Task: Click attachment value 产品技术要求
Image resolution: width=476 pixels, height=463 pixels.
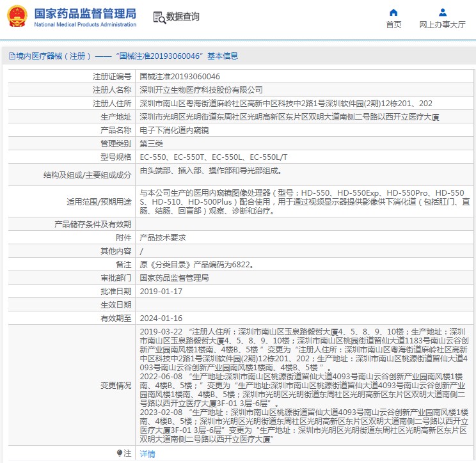Action: click(163, 237)
